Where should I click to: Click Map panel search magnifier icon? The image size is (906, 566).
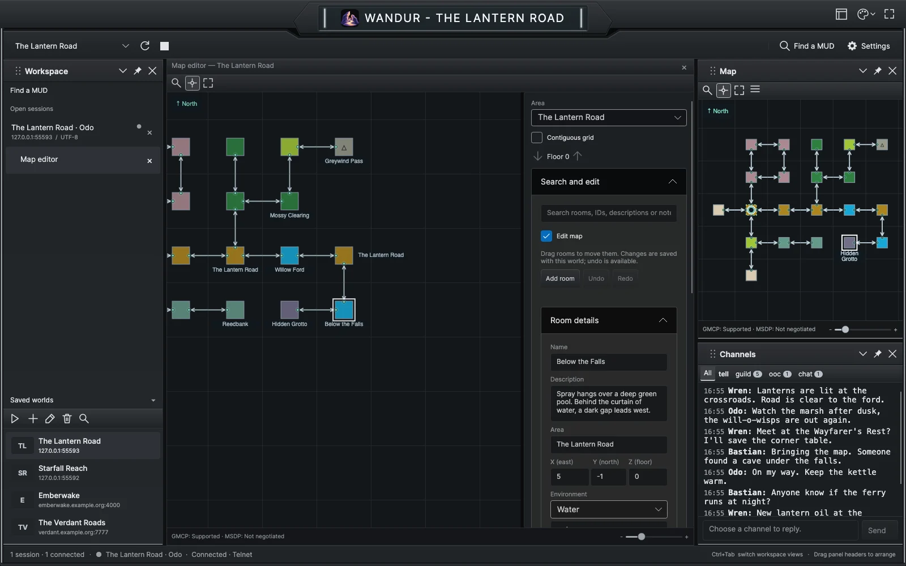(x=707, y=90)
